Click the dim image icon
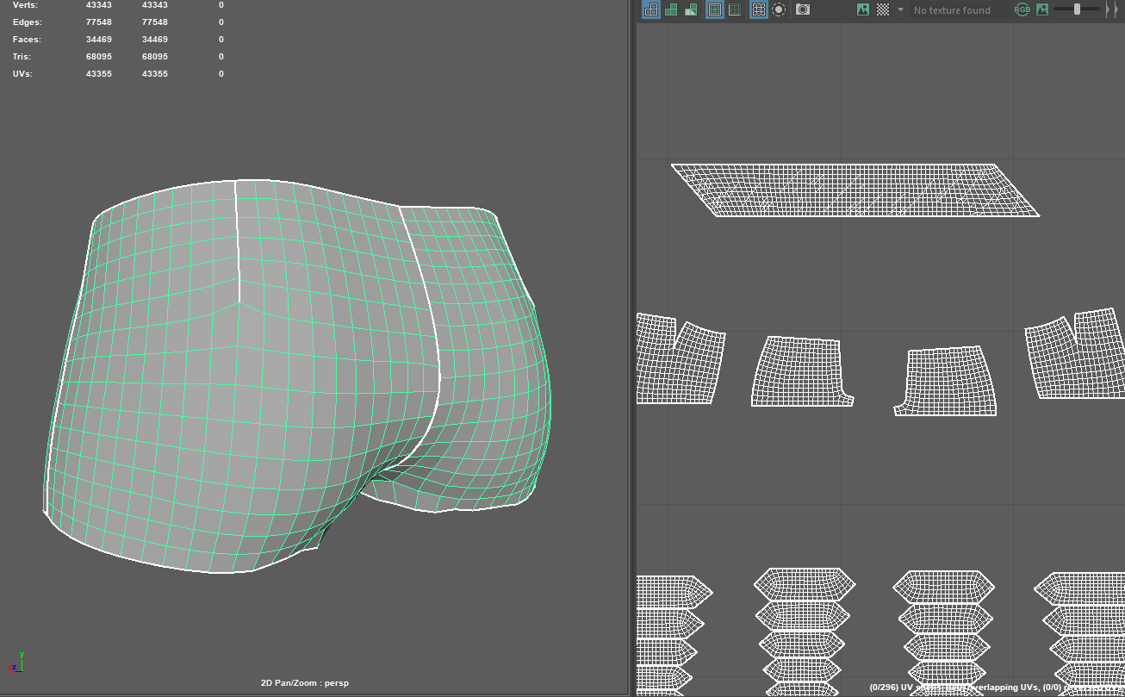This screenshot has height=697, width=1125. [x=1042, y=9]
